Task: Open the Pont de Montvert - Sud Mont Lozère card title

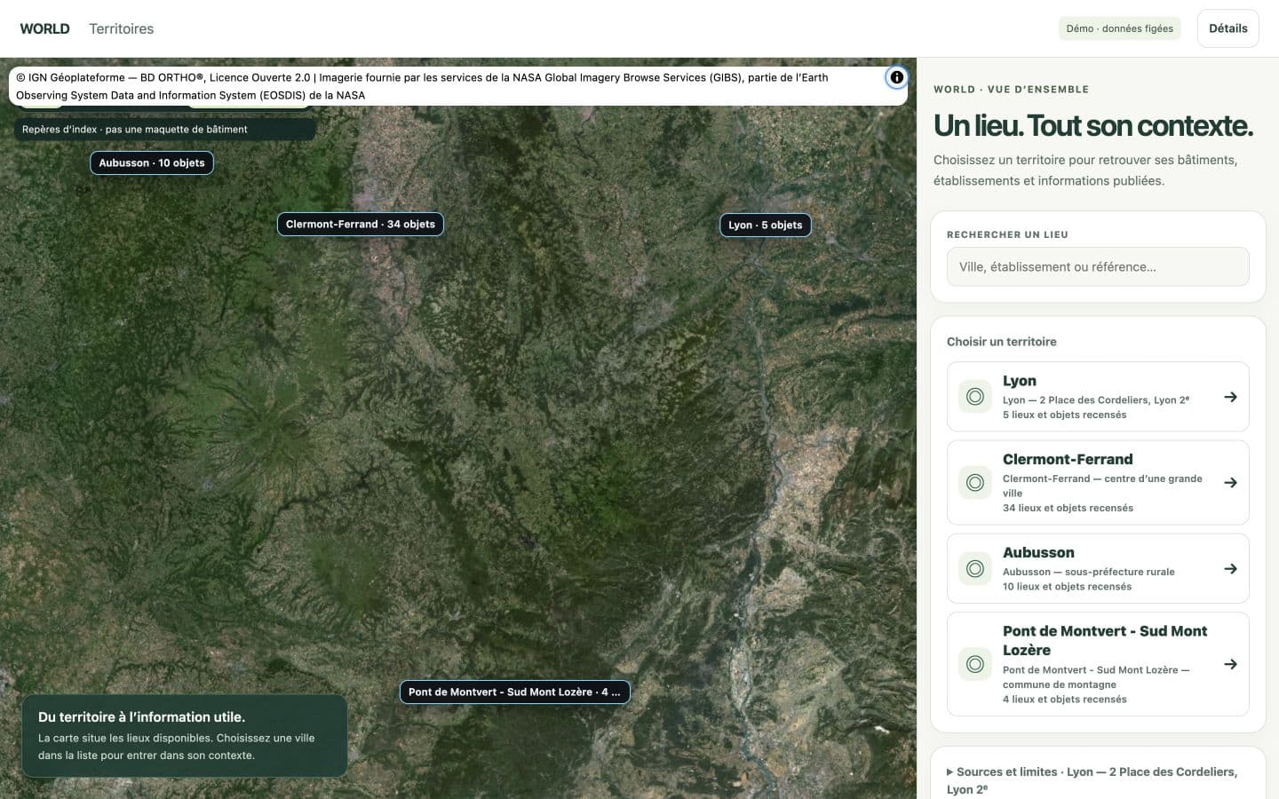Action: (x=1105, y=640)
